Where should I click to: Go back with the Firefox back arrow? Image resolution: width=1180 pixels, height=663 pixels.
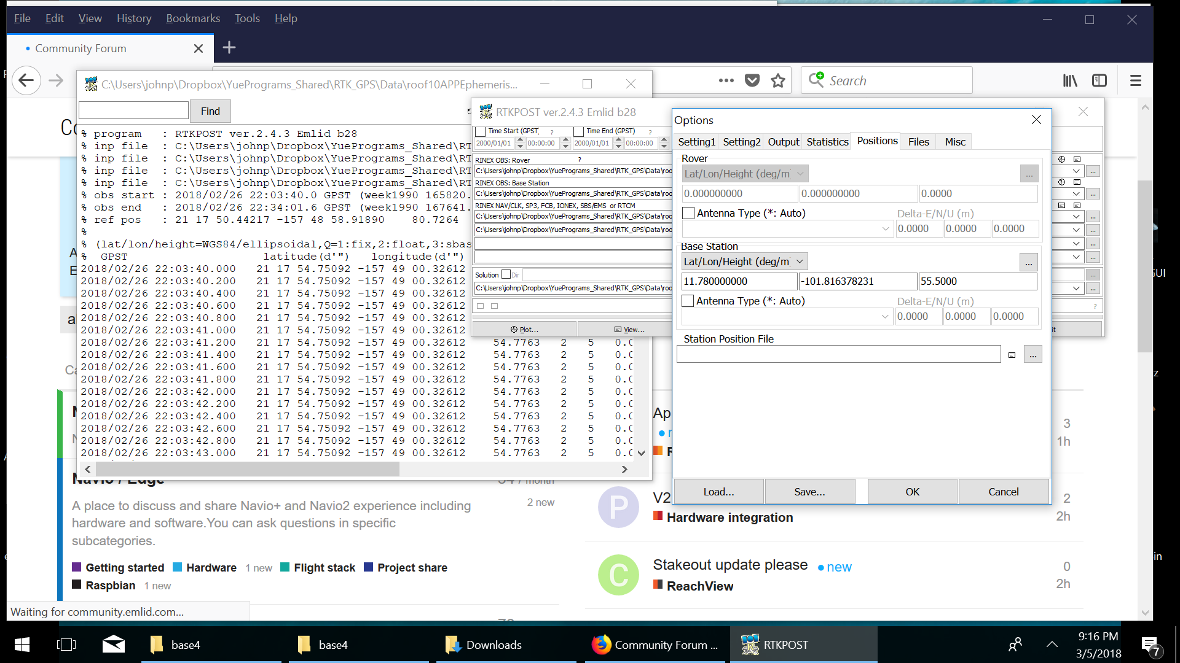coord(26,80)
